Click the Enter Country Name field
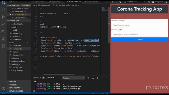The height and width of the screenshot is (95, 169). [140, 25]
